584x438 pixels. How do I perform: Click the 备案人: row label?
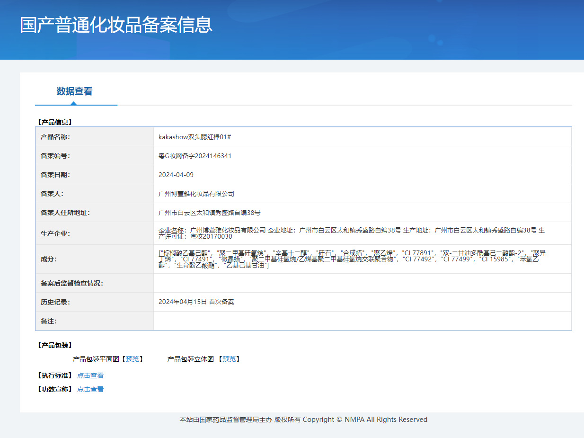tap(52, 194)
